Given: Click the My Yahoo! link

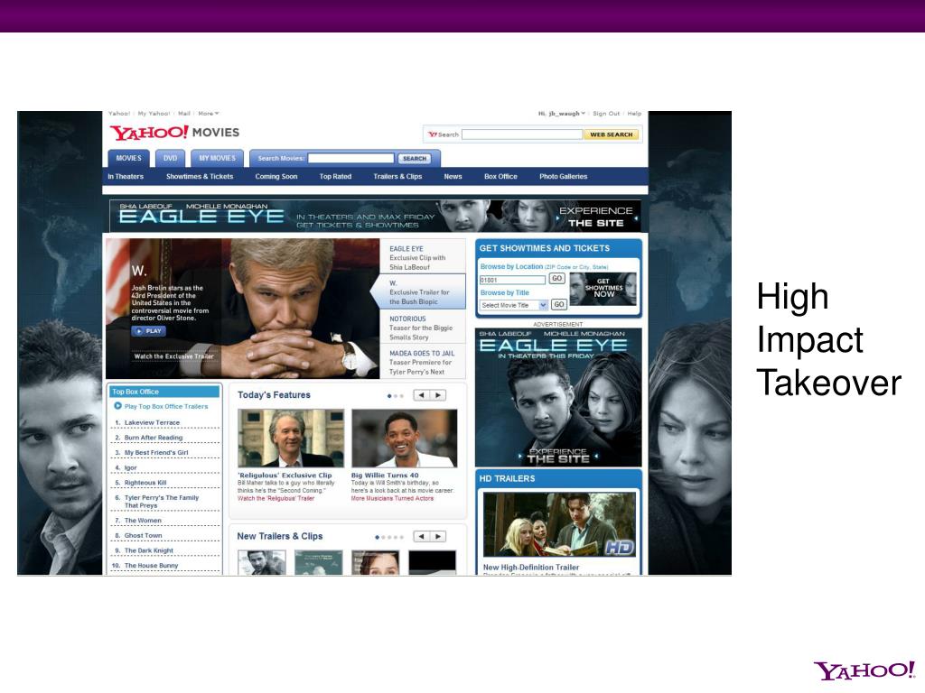Looking at the screenshot, I should coord(154,113).
